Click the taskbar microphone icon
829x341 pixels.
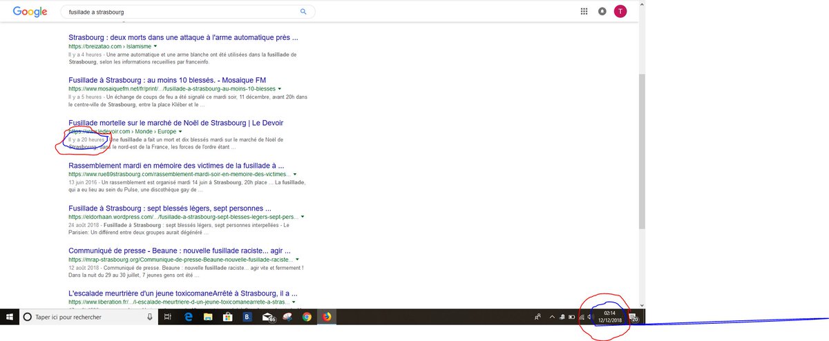click(x=150, y=318)
